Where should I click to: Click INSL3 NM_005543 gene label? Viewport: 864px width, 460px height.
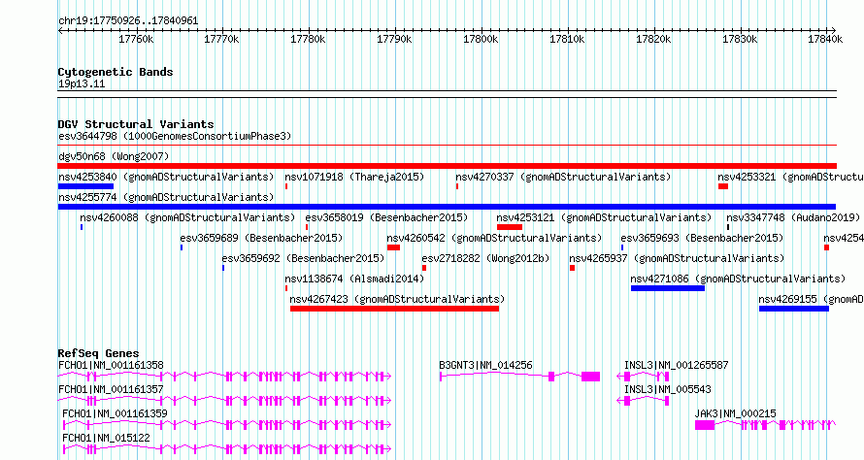[x=667, y=389]
